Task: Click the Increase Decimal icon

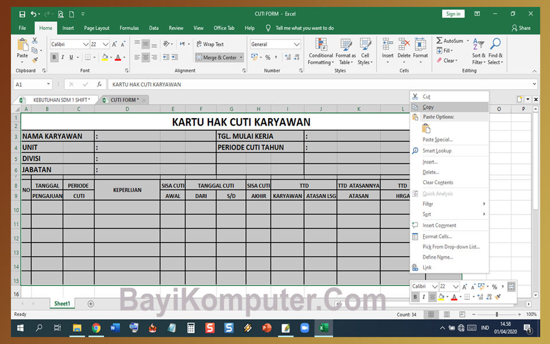Action: [288, 57]
